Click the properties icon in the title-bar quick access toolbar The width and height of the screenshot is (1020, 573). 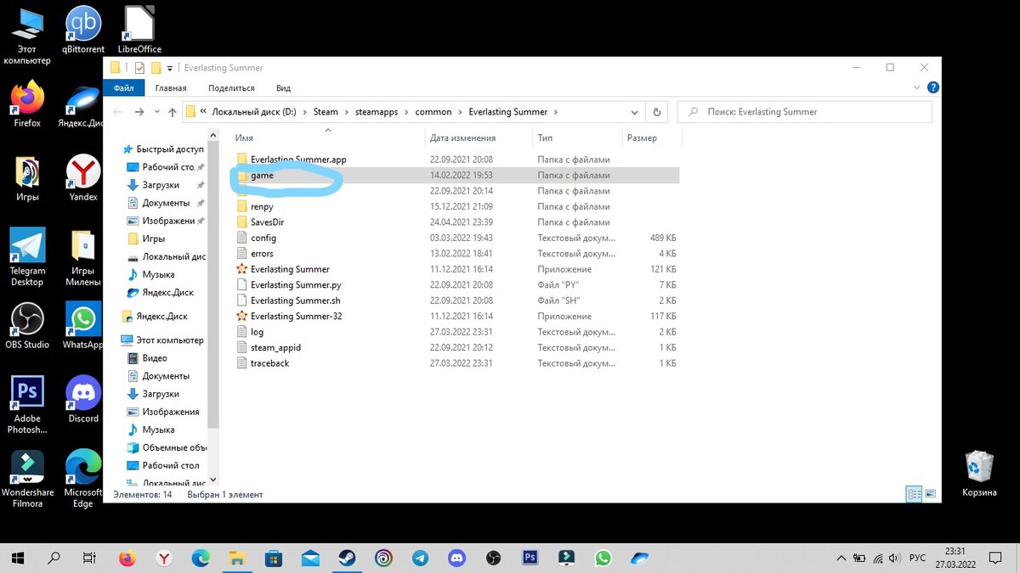tap(139, 68)
